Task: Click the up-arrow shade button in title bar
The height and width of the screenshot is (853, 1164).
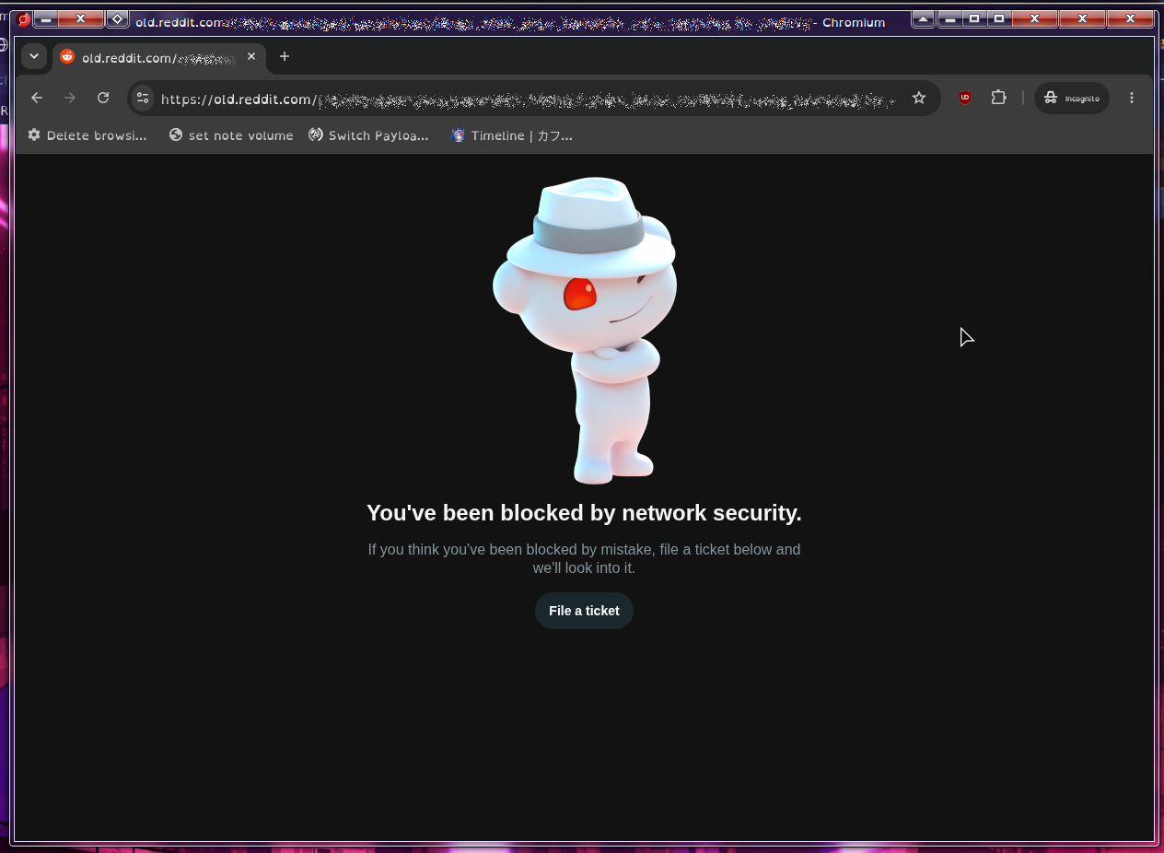Action: [924, 18]
